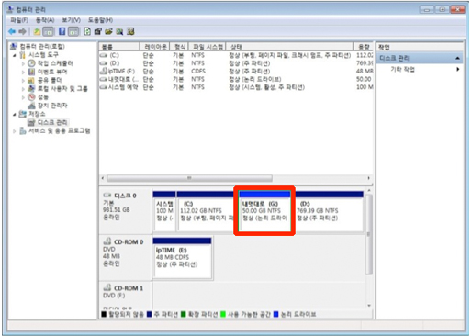Click the up one level folder icon

coord(37,31)
